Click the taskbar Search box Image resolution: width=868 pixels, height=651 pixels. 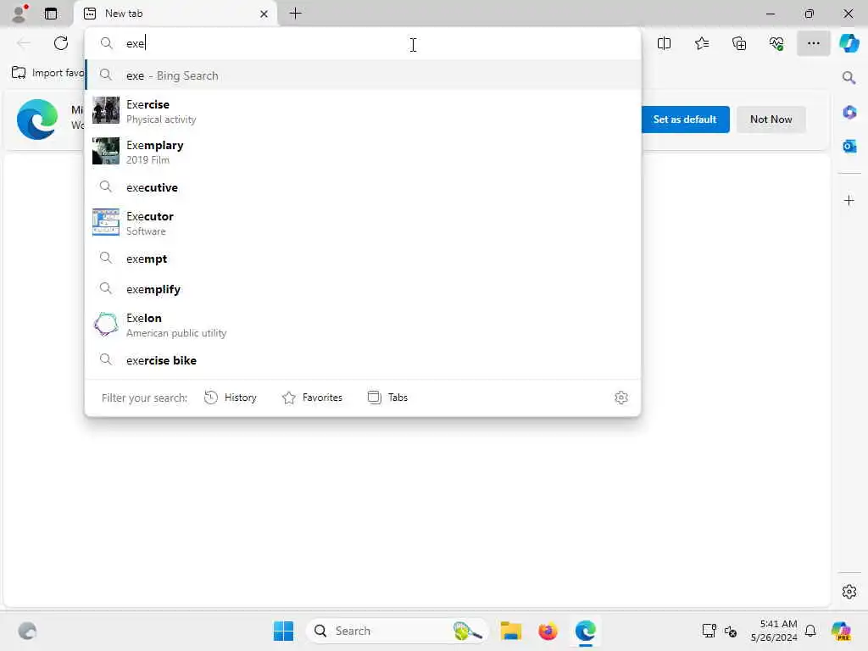pyautogui.click(x=397, y=631)
